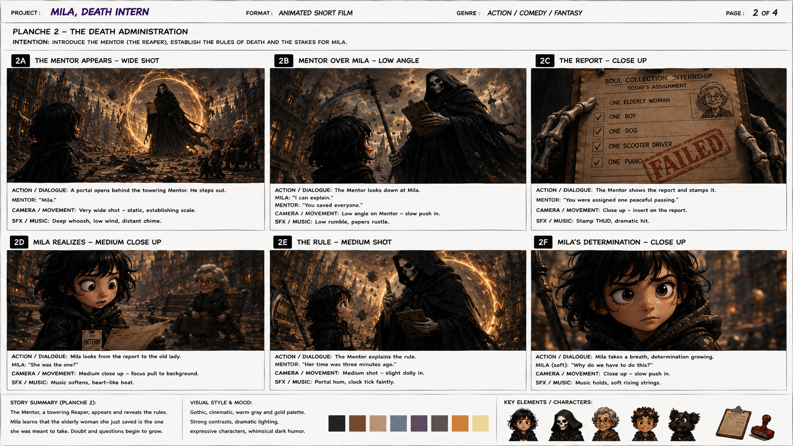793x446 pixels.
Task: Click the 2D panel number badge
Action: 19,242
